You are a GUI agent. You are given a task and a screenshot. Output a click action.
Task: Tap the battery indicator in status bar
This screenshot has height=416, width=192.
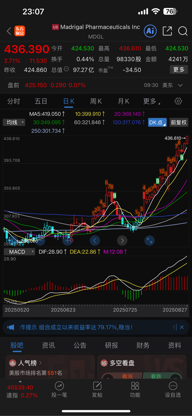170,11
